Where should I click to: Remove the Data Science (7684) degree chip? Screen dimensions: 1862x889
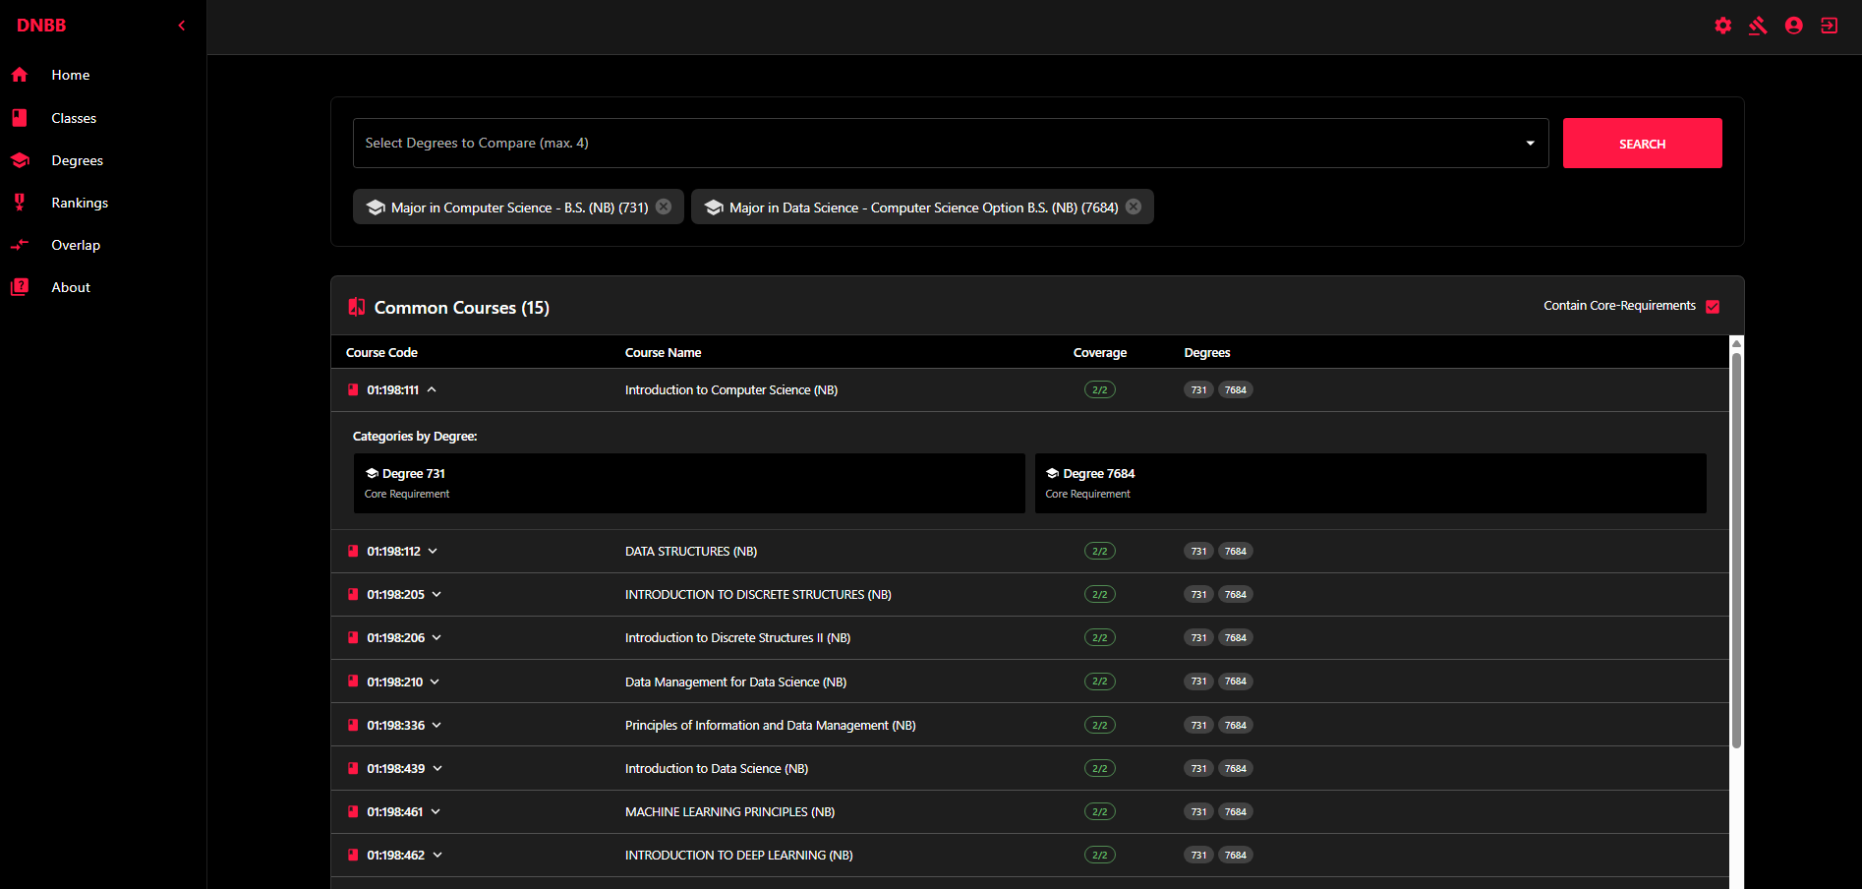1134,207
